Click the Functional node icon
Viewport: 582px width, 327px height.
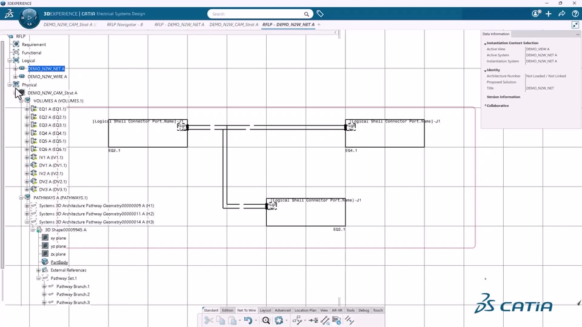tap(16, 52)
